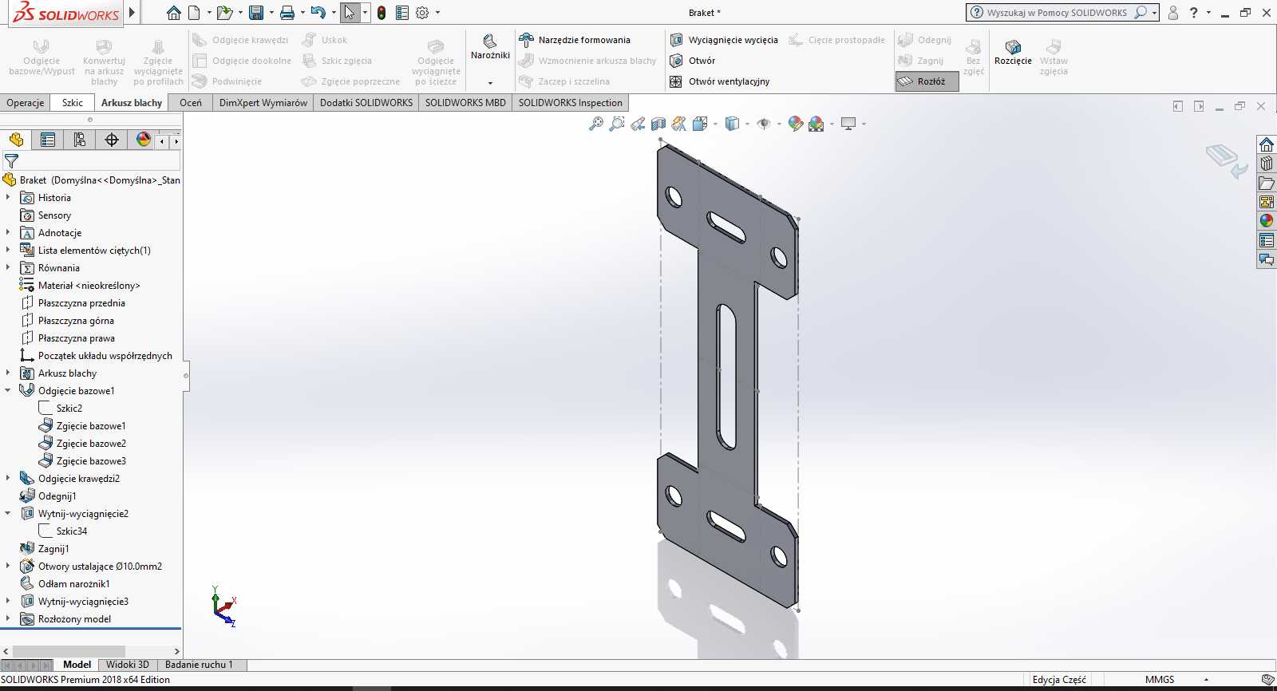The image size is (1277, 691).
Task: Open the DimXpert Wymiarów tab
Action: pyautogui.click(x=263, y=103)
